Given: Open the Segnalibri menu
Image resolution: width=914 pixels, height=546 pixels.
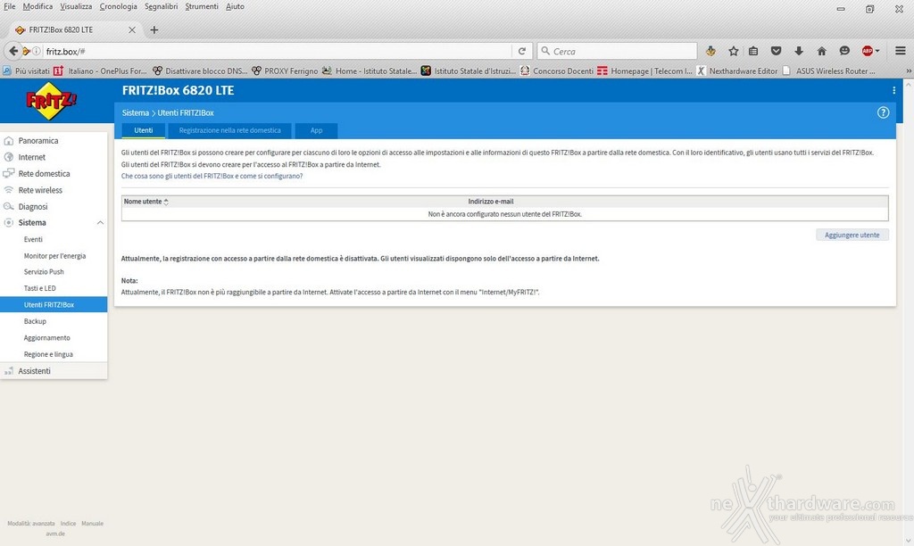Looking at the screenshot, I should [x=161, y=6].
